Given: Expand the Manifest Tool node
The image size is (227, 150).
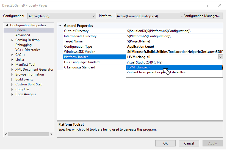Looking at the screenshot, I should 12,65.
